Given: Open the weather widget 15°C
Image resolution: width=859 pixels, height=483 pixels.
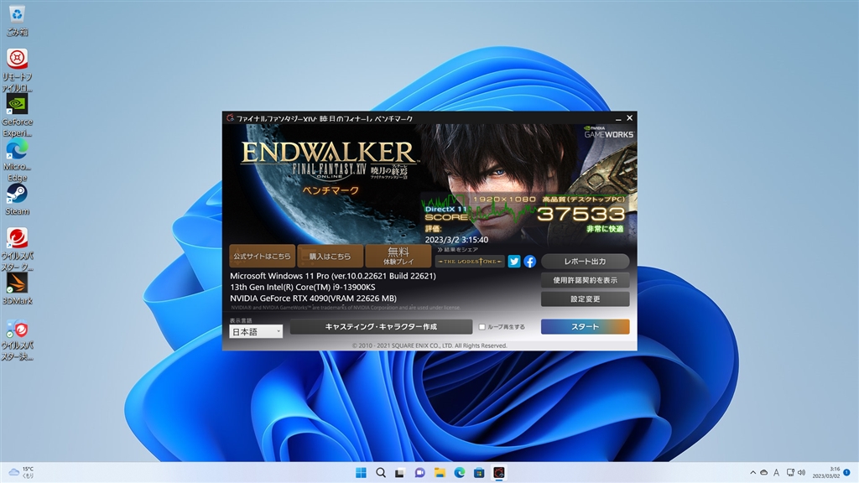Looking at the screenshot, I should click(x=21, y=473).
